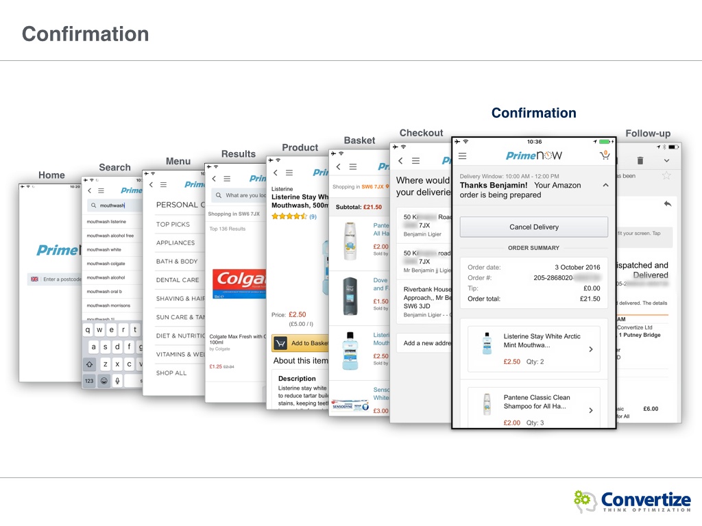Open hamburger menu on Basket screen
Screen dimensions: 702x526
tap(353, 167)
